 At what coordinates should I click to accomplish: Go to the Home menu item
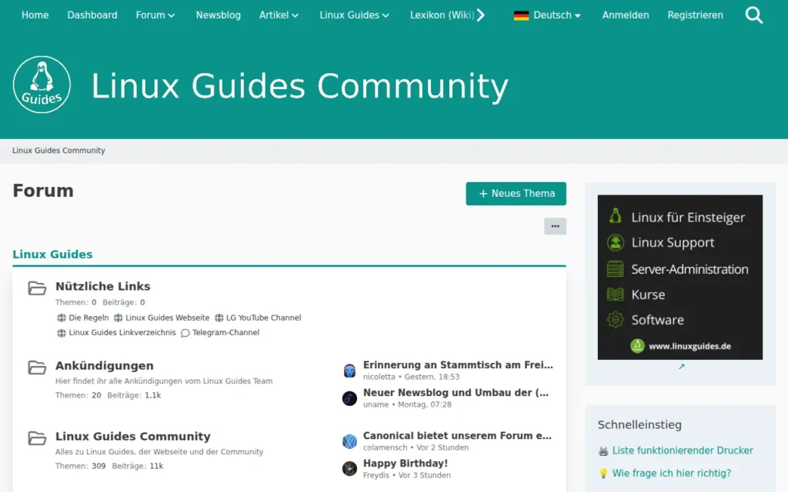[x=35, y=15]
